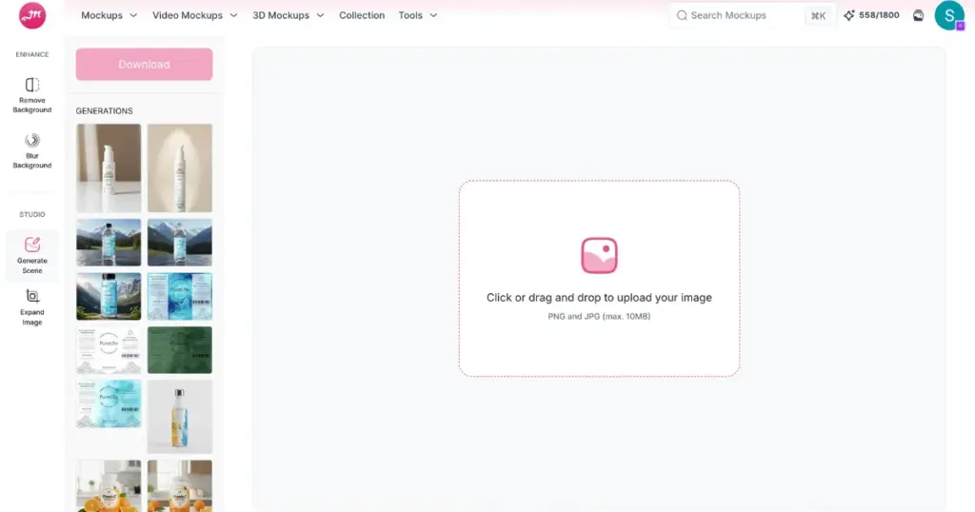Open the Generate Scene studio tool
The height and width of the screenshot is (512, 975).
pos(32,256)
